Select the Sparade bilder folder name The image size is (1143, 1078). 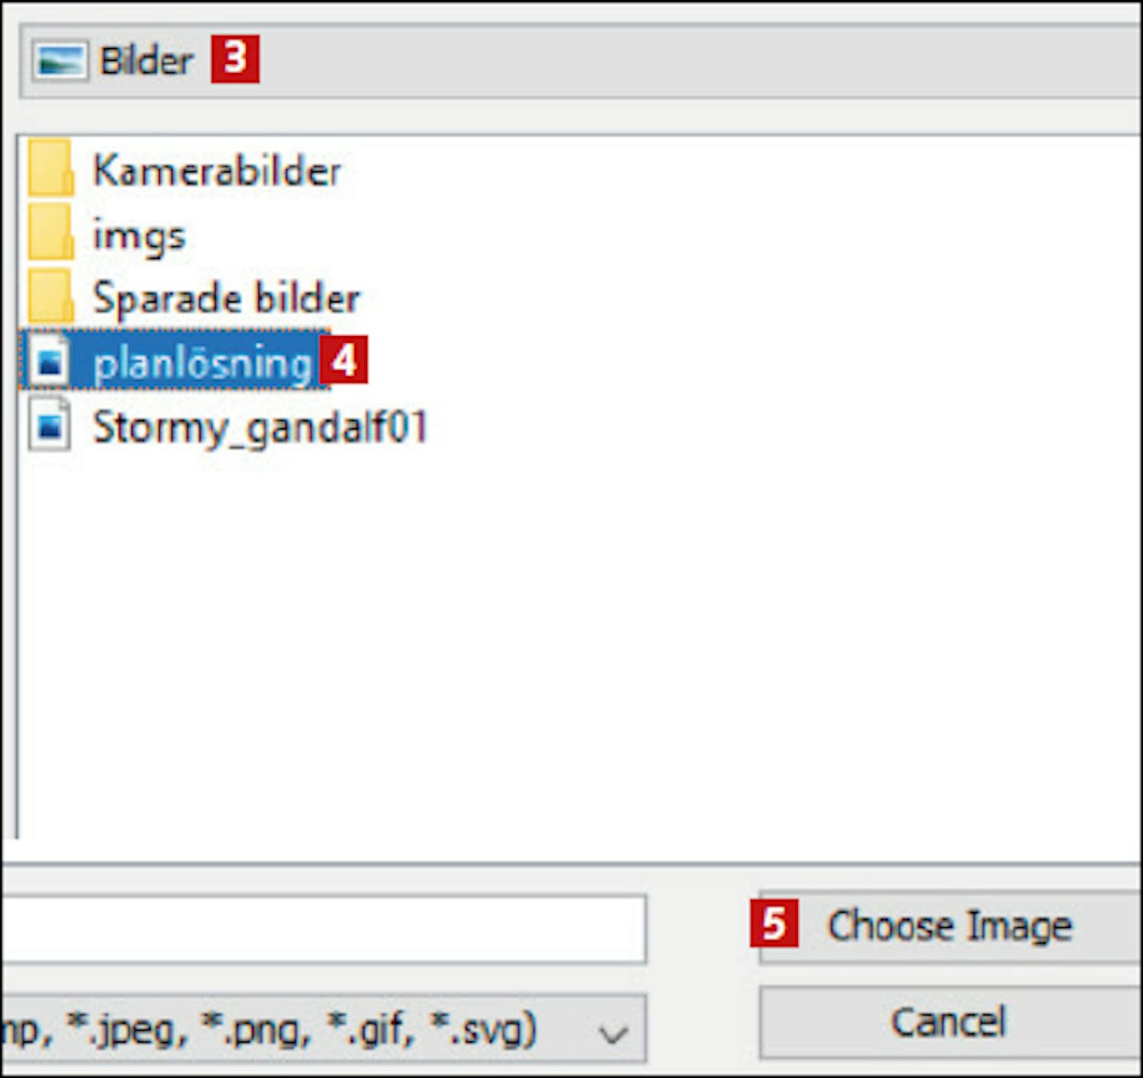pyautogui.click(x=226, y=298)
